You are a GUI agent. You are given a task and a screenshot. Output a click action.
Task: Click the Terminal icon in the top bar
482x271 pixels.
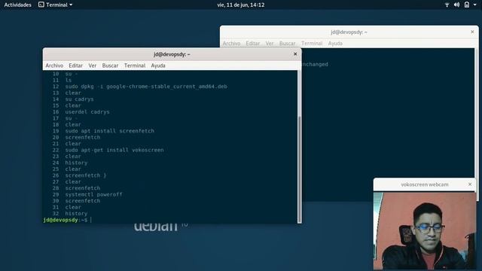pyautogui.click(x=41, y=5)
